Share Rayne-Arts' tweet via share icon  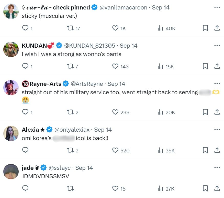tap(217, 112)
